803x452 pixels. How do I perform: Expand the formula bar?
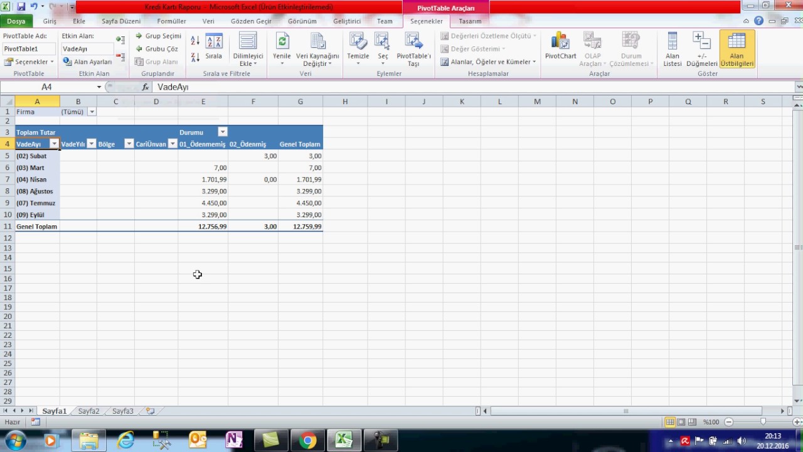click(x=799, y=87)
